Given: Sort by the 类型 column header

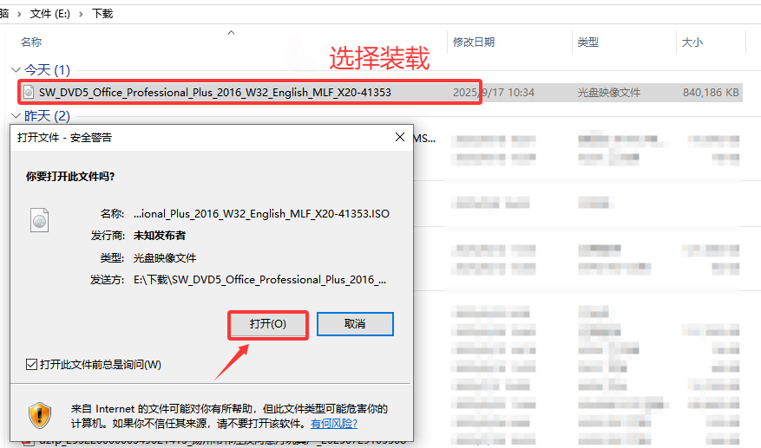Looking at the screenshot, I should [x=587, y=42].
